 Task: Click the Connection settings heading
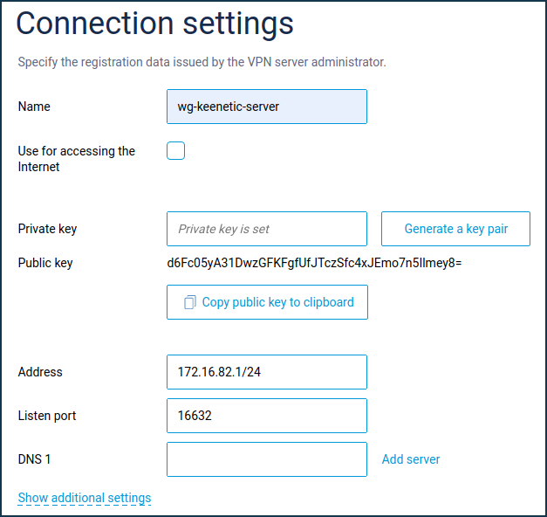click(x=155, y=24)
